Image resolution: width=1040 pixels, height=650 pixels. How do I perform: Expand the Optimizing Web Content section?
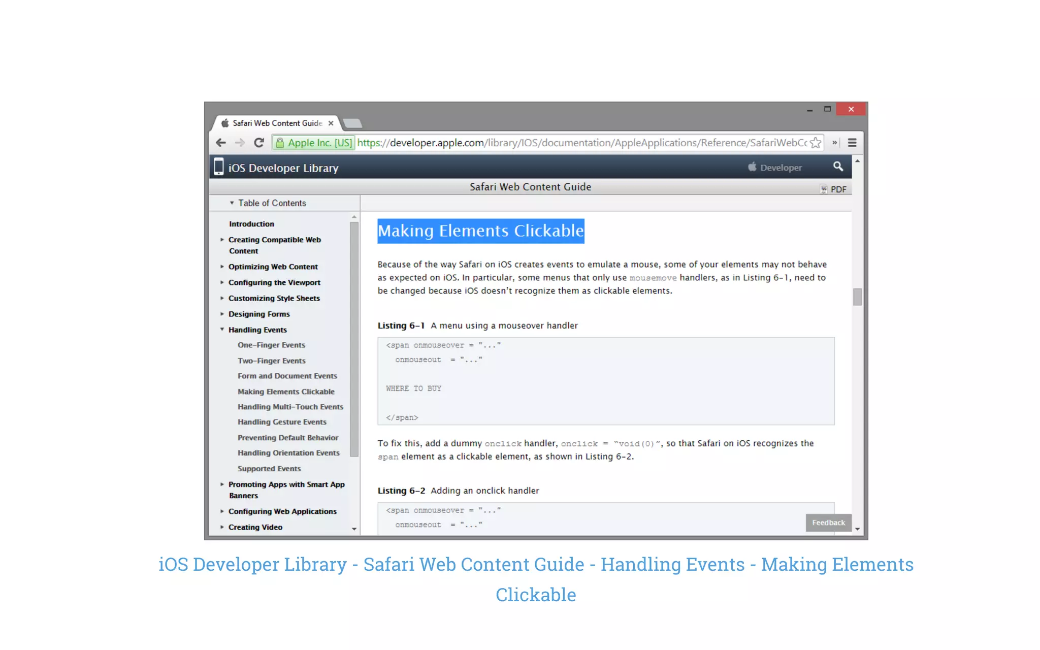tap(222, 266)
